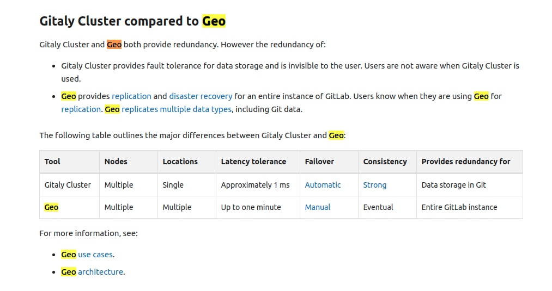Open the disaster recovery link
The height and width of the screenshot is (291, 552).
(201, 96)
